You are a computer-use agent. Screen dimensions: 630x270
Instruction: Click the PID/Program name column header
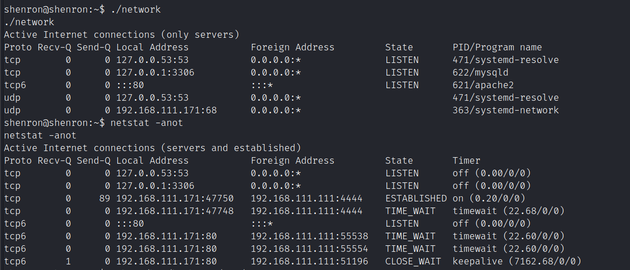coord(497,47)
